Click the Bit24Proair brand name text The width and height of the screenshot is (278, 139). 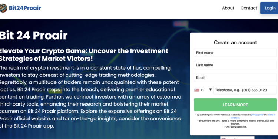coord(25,8)
